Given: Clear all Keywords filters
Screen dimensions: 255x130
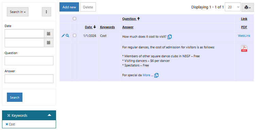Looking at the screenshot, I should pos(9,115).
